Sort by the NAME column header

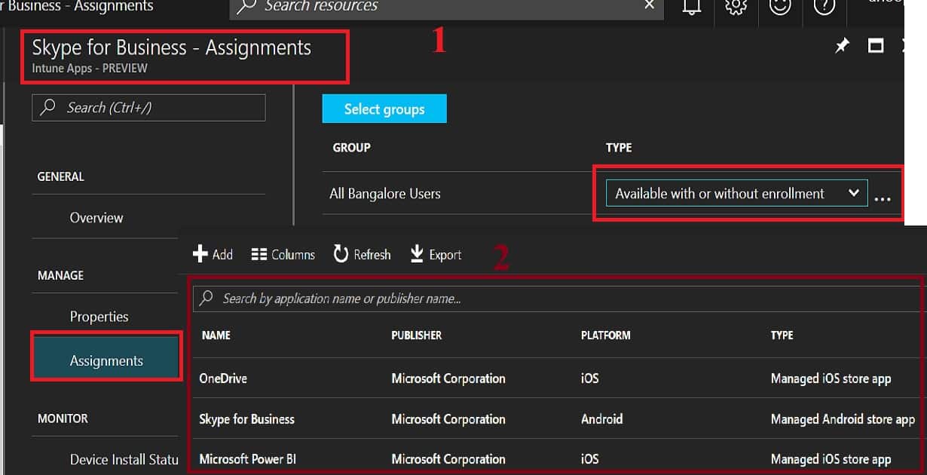[x=216, y=335]
